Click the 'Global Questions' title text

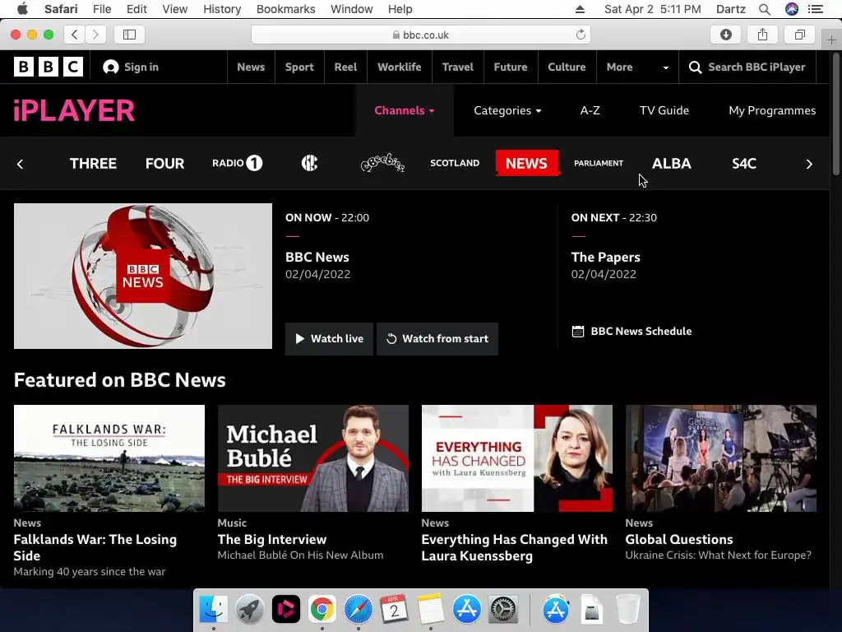tap(678, 539)
